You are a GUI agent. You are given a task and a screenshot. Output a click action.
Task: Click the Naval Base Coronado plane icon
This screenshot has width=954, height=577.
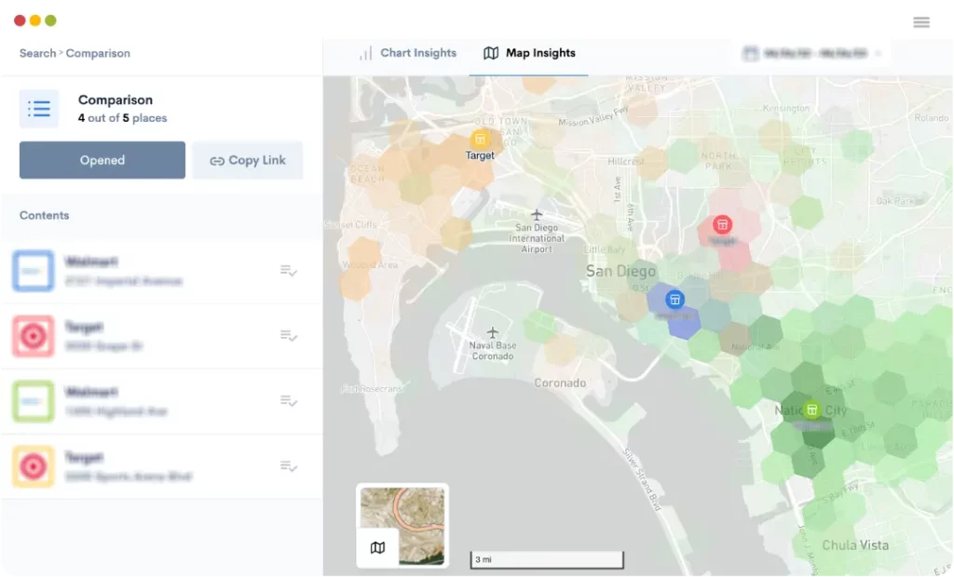click(x=492, y=332)
